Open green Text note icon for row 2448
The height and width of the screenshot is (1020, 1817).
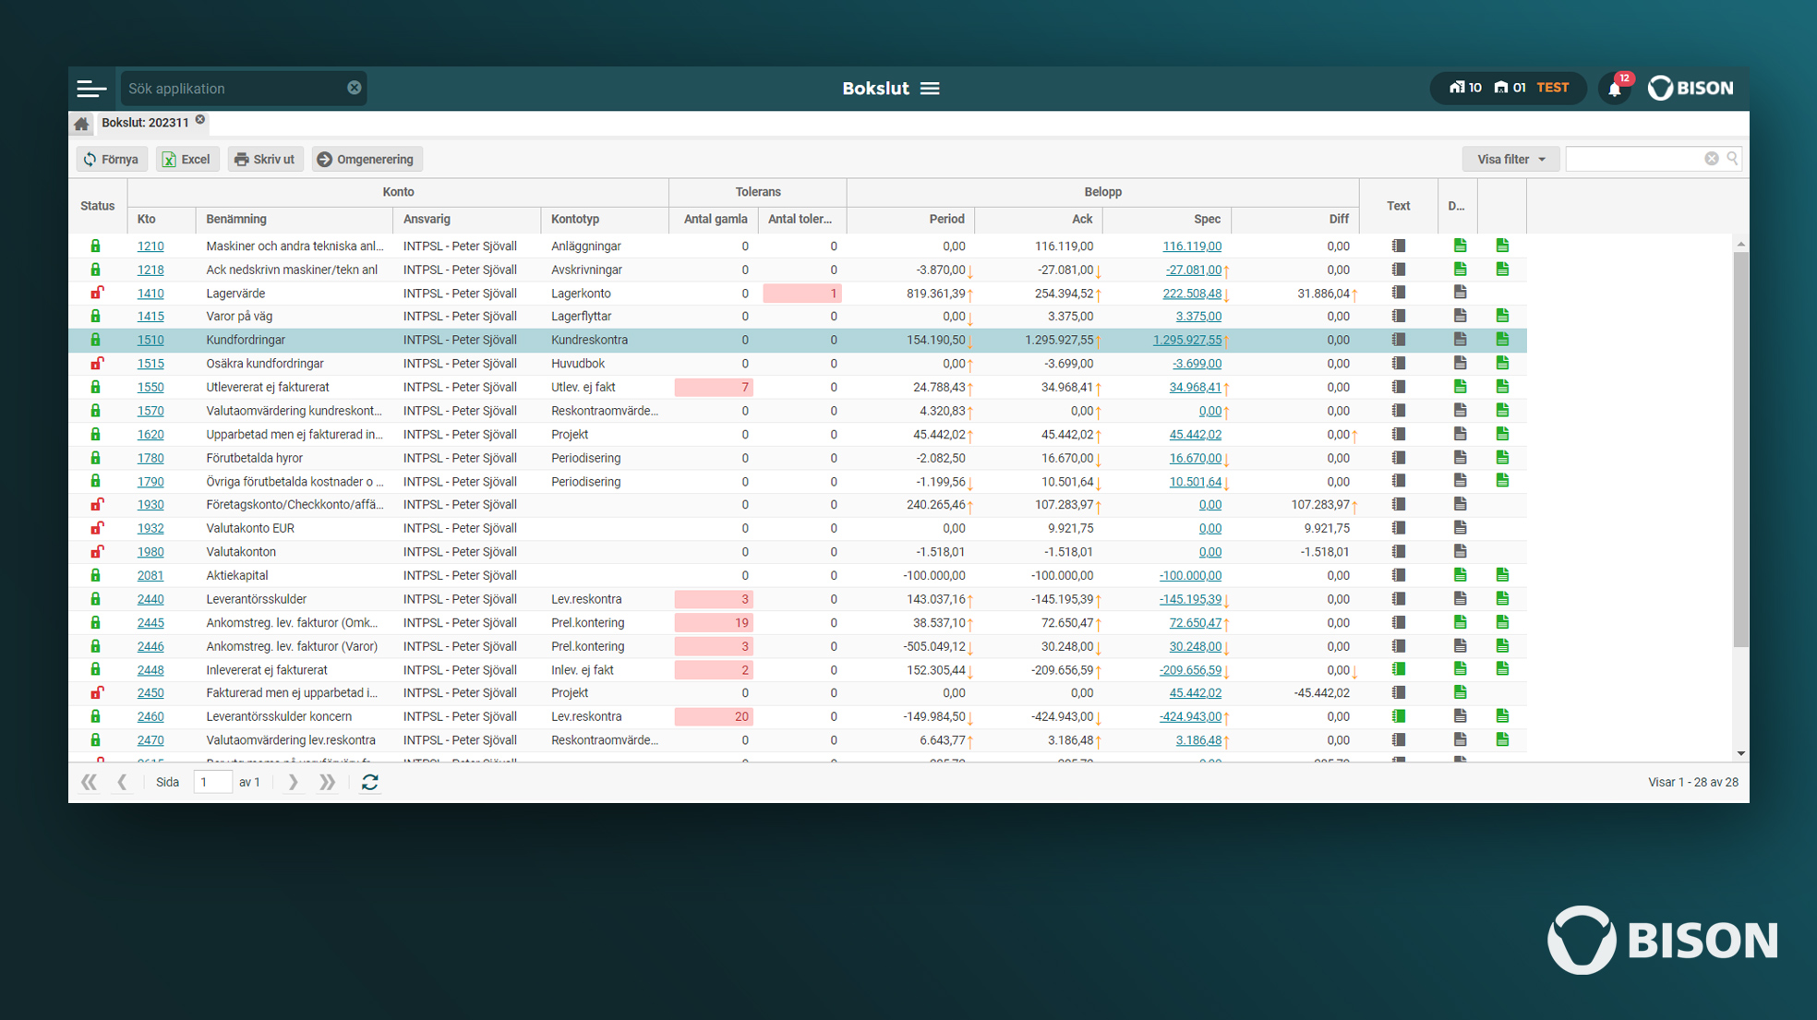tap(1399, 669)
